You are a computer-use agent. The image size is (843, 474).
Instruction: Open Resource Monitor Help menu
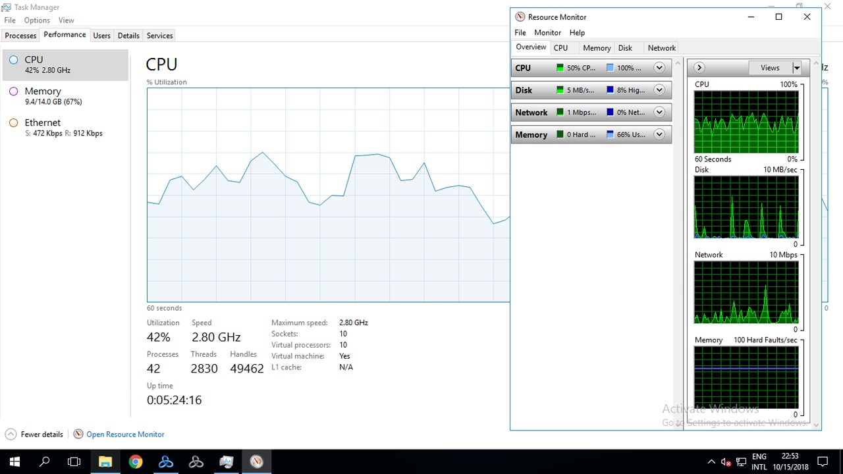577,32
